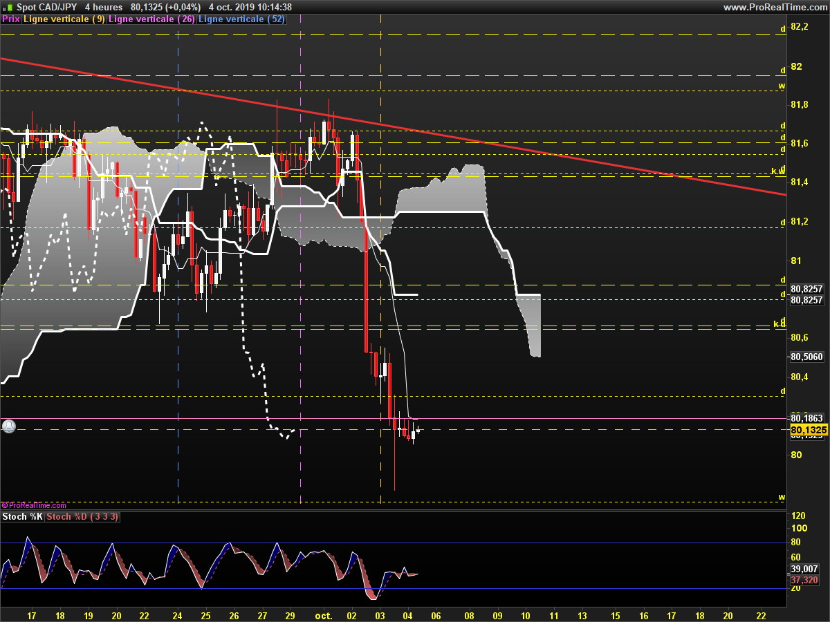Click the 80,6 price axis label

[x=799, y=337]
